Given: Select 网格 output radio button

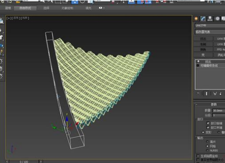Looking at the screenshot, I should coord(207,146).
